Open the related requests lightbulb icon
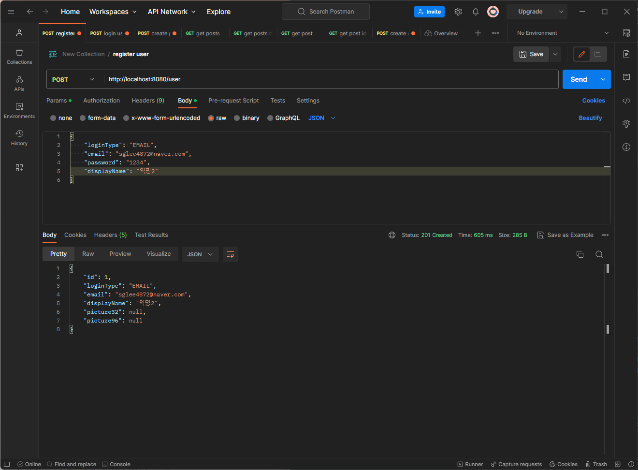This screenshot has height=470, width=638. 626,124
